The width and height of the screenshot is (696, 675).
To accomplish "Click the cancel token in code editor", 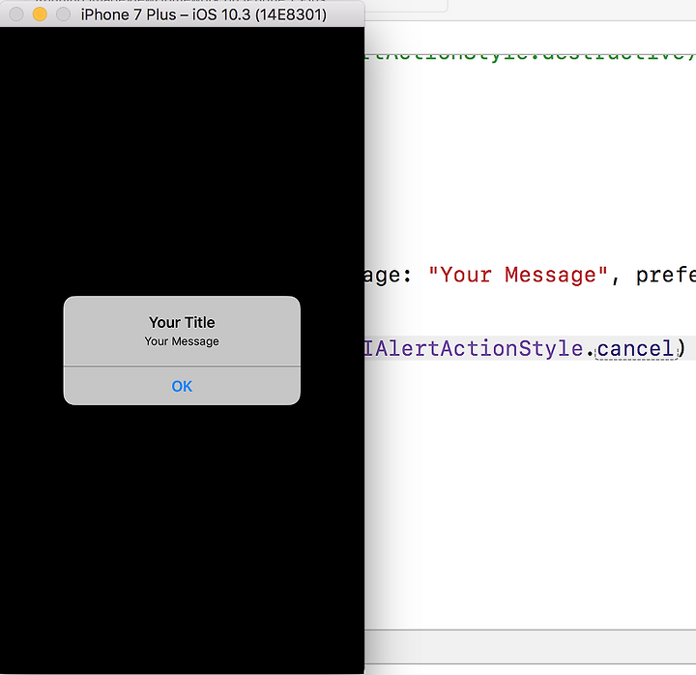I will (636, 348).
